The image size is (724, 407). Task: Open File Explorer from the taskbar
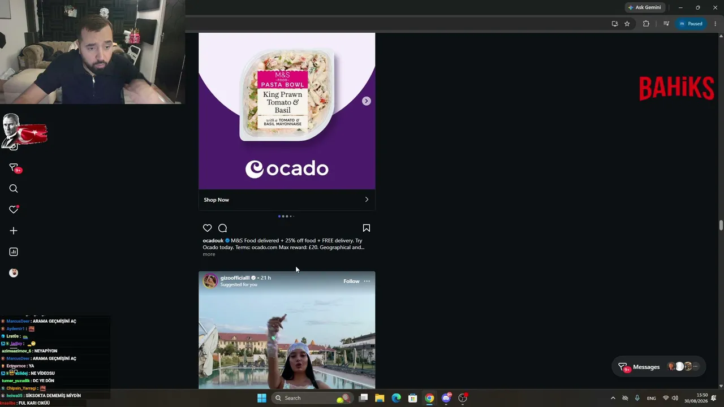click(x=380, y=398)
